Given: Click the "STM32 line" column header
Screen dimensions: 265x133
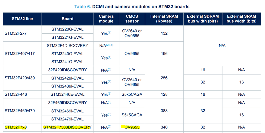Looking at the screenshot, I should 22,19.
